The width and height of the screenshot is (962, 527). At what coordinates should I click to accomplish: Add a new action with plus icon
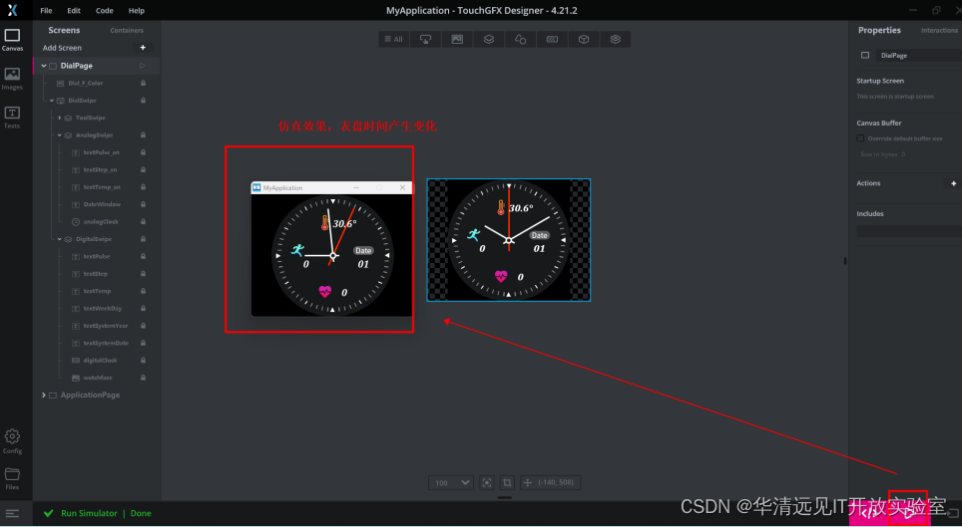pyautogui.click(x=953, y=183)
